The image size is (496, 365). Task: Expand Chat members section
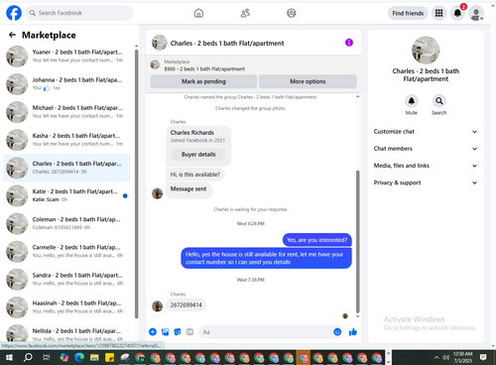(x=426, y=149)
